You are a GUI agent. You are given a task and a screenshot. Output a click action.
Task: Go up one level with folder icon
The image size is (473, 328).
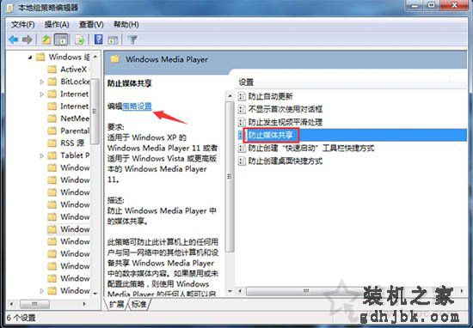46,39
